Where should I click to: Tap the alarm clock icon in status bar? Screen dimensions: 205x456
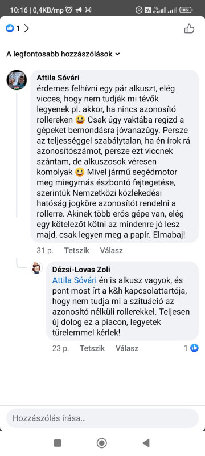click(x=69, y=10)
